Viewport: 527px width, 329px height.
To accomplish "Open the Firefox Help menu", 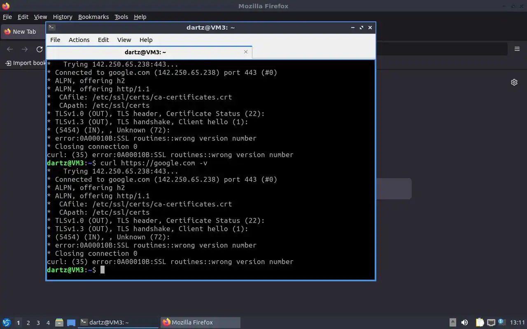I will 140,17.
